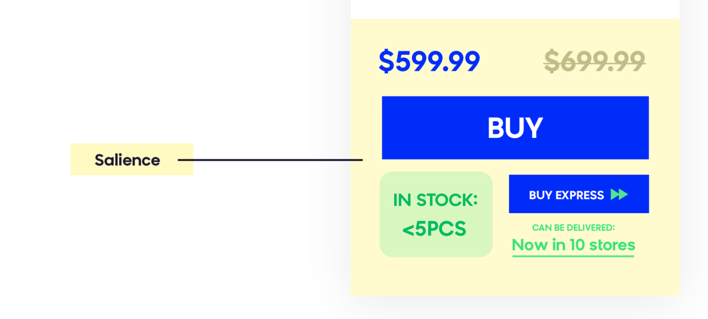The image size is (708, 319).
Task: Click the CAN BE DELIVERED caption
Action: tap(573, 228)
